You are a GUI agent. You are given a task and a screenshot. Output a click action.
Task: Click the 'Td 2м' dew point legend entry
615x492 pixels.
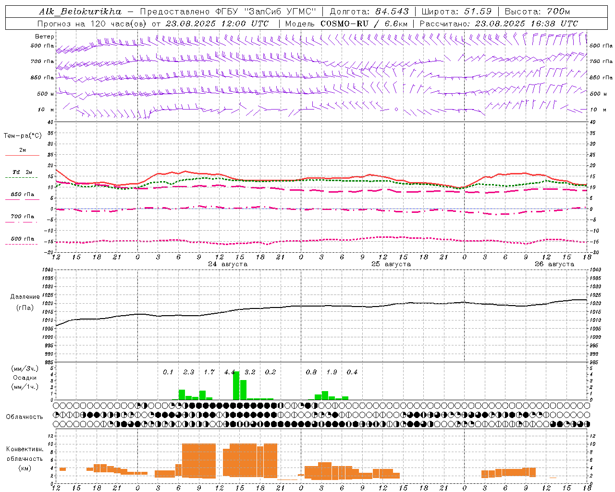(x=23, y=172)
